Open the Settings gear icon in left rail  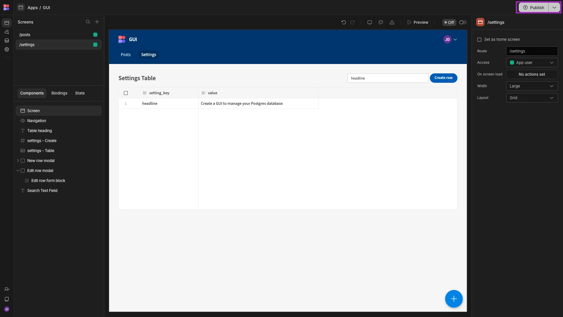coord(7,49)
